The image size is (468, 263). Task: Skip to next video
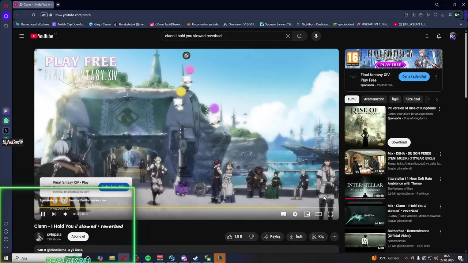[54, 214]
